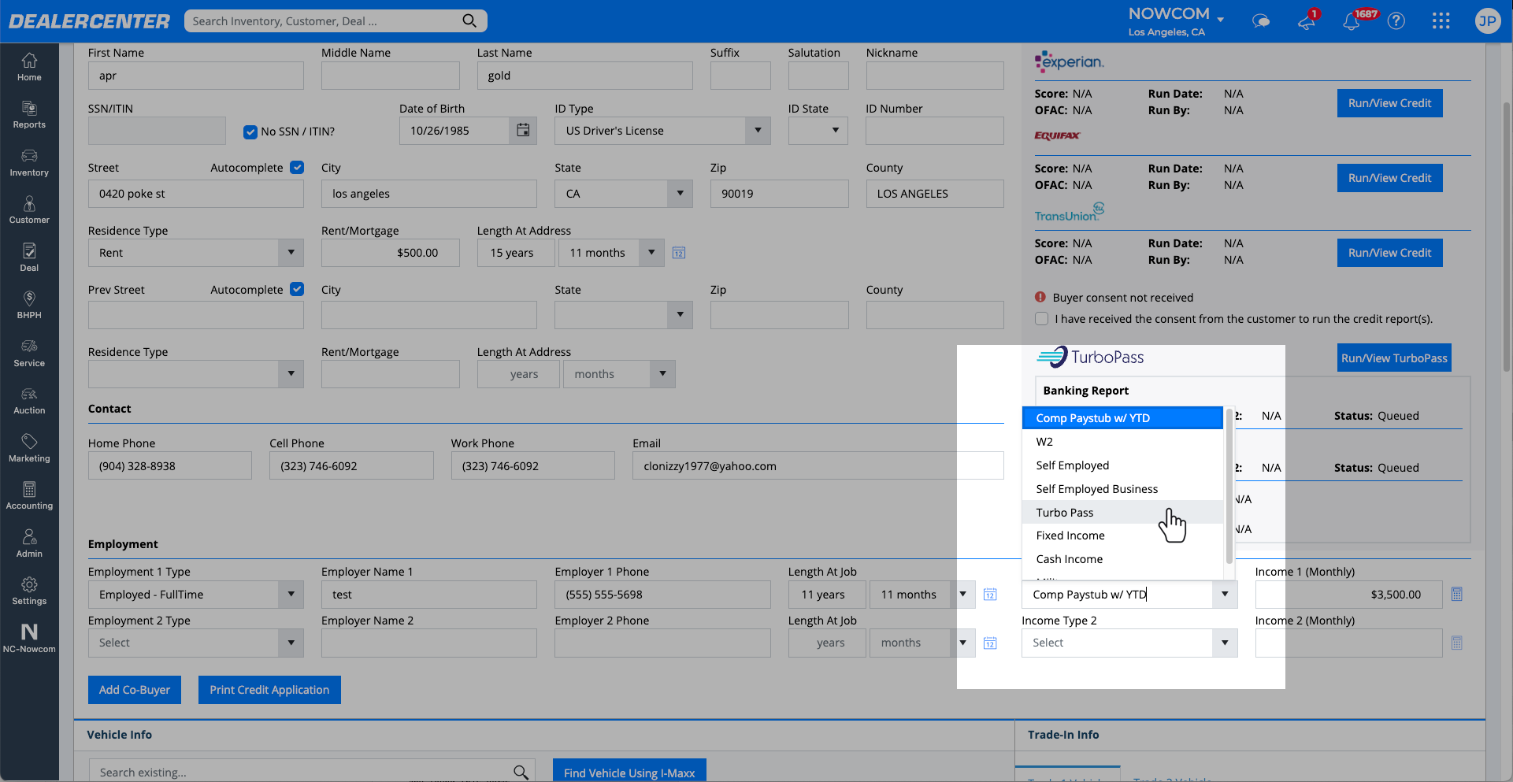
Task: Open the help question mark icon
Action: (x=1396, y=21)
